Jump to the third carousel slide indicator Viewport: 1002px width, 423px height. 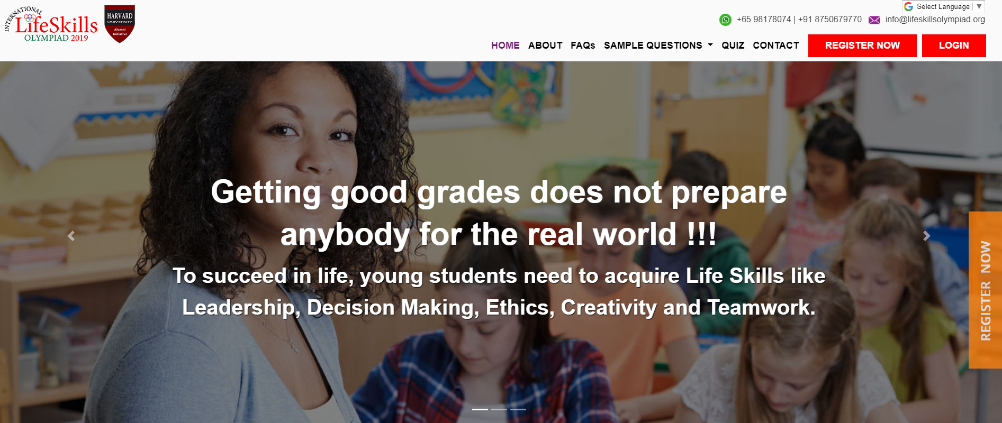point(518,409)
